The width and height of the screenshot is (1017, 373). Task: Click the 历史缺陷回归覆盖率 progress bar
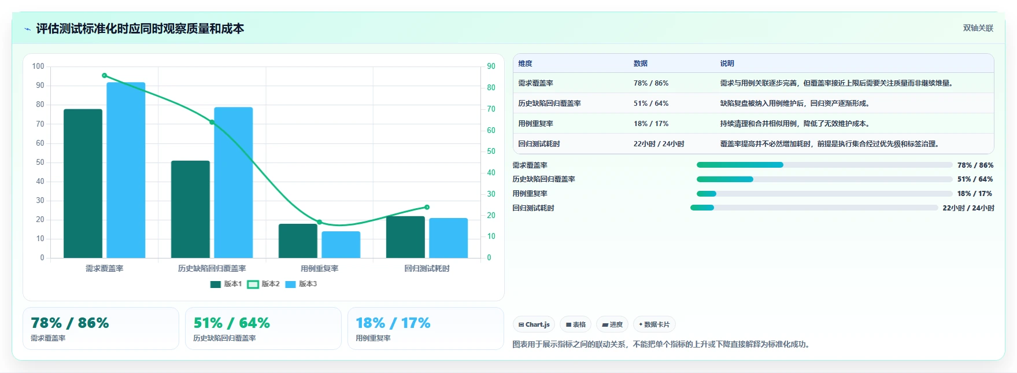click(x=824, y=179)
